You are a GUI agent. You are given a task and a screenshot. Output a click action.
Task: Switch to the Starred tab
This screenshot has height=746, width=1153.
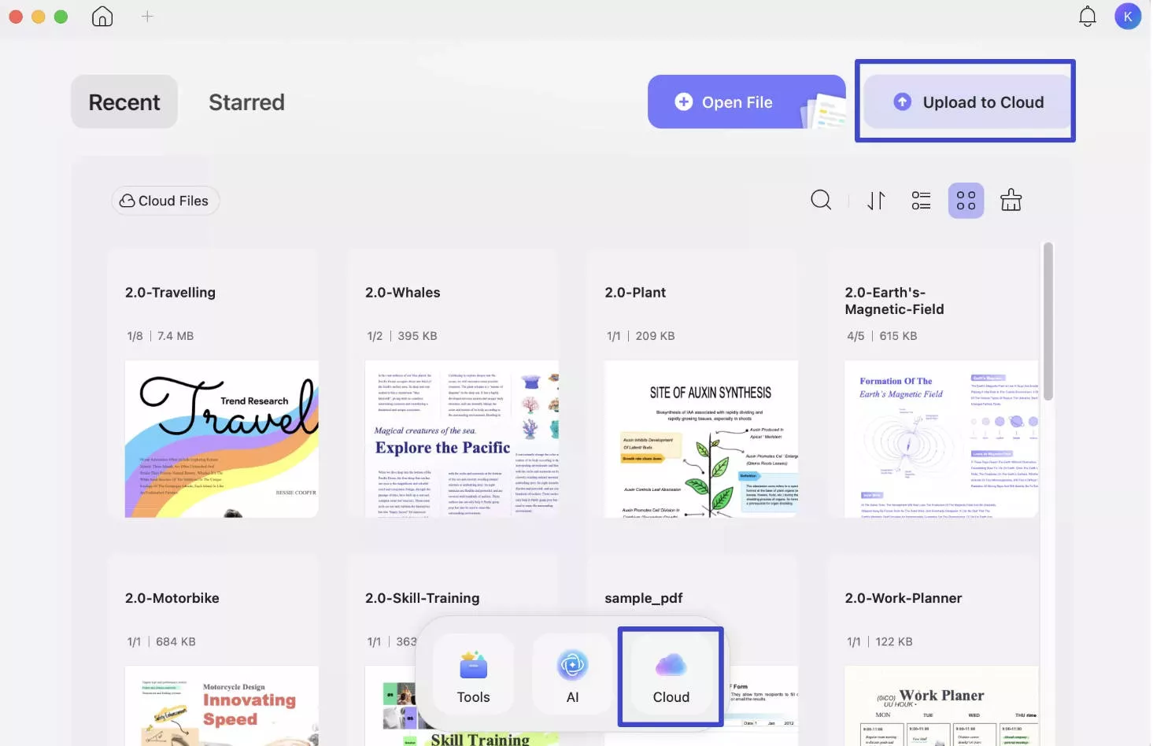tap(246, 102)
